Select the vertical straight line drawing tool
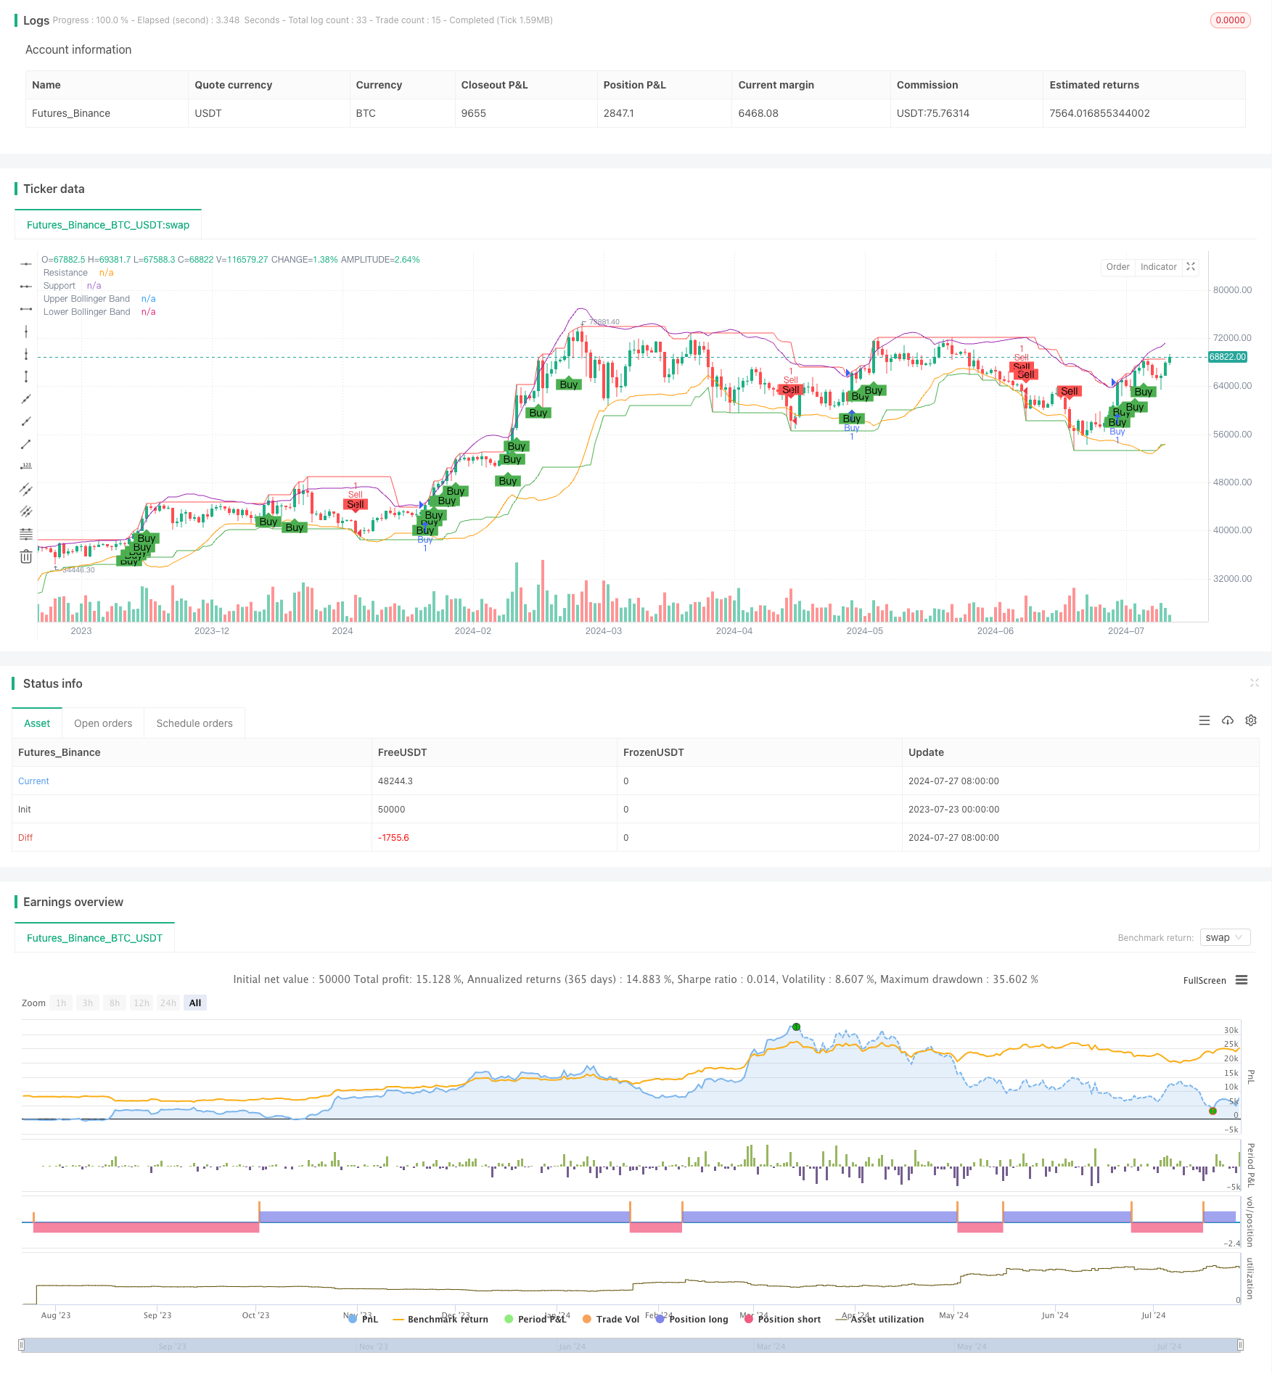The height and width of the screenshot is (1374, 1272). (x=26, y=332)
